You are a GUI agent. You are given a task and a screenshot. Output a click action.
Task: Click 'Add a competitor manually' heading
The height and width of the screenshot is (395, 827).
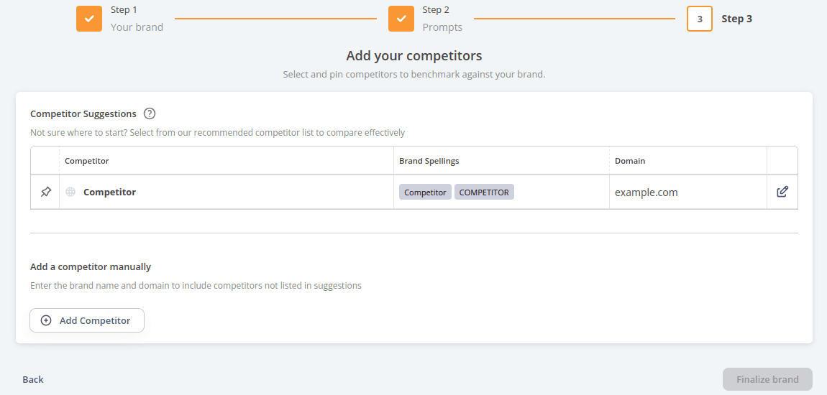(x=91, y=266)
